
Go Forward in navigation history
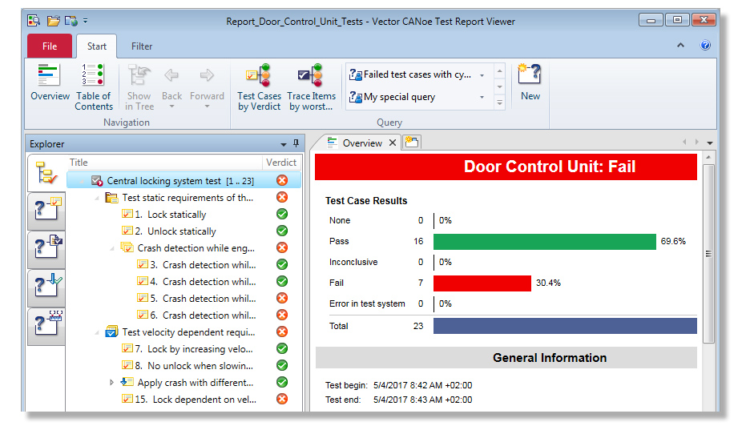coord(207,82)
